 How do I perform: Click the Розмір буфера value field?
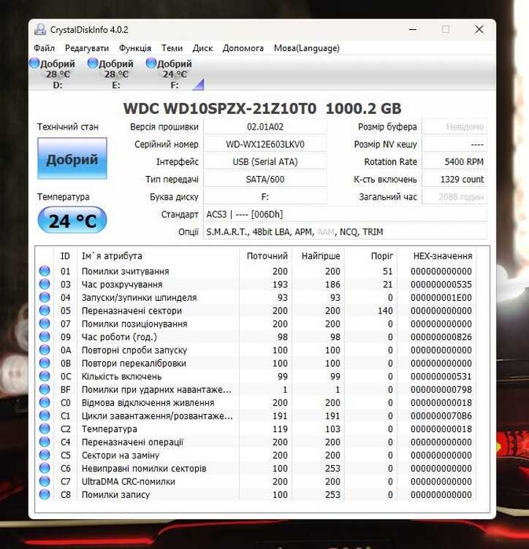[x=454, y=126]
